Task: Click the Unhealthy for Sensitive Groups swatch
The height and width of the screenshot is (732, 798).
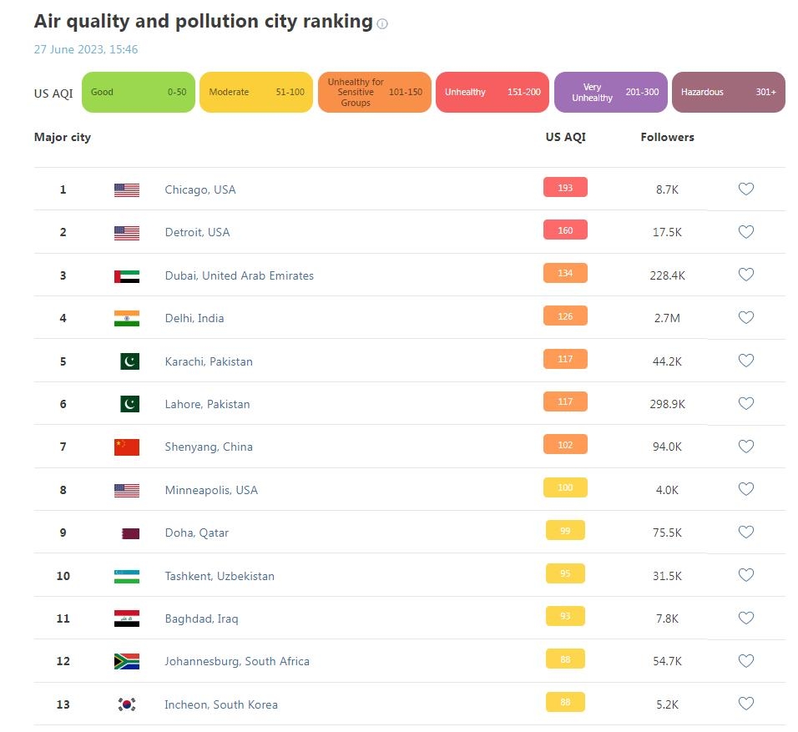Action: 375,92
